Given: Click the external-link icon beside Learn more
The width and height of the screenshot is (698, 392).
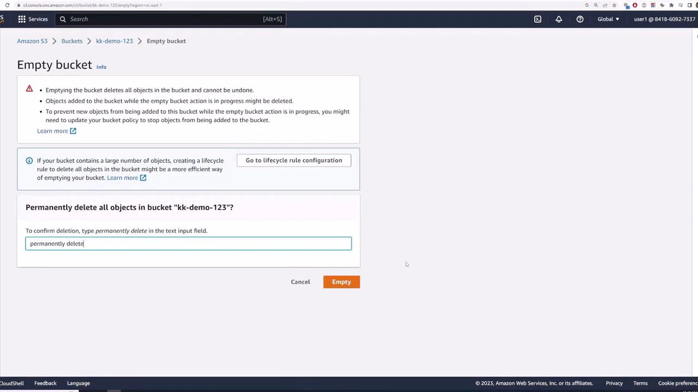Looking at the screenshot, I should coord(73,131).
